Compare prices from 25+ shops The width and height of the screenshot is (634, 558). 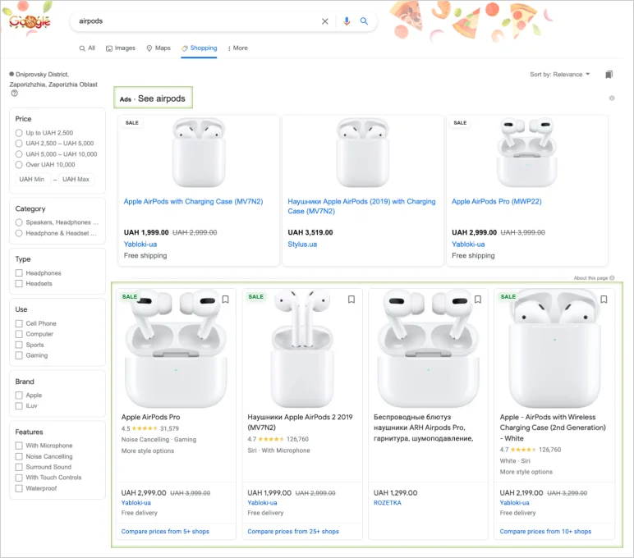click(x=293, y=532)
